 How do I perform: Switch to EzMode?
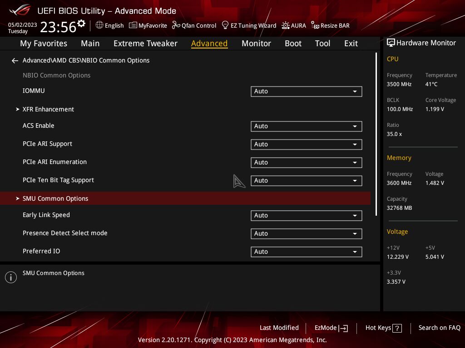331,328
